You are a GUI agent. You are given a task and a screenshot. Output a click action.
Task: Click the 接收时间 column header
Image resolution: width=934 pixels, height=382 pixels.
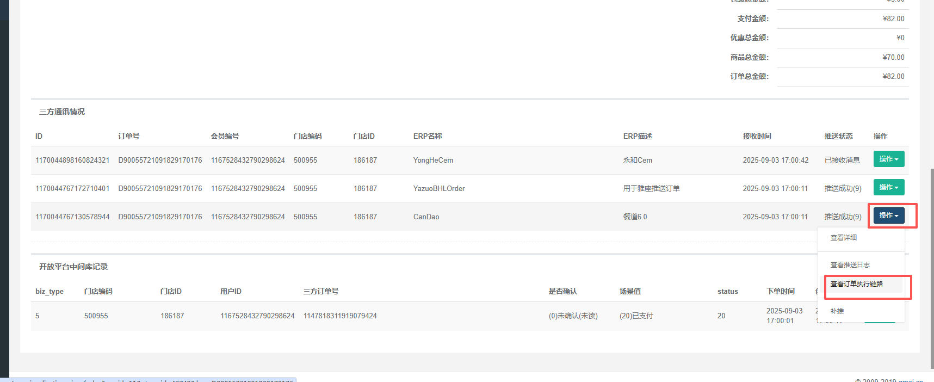coord(757,136)
